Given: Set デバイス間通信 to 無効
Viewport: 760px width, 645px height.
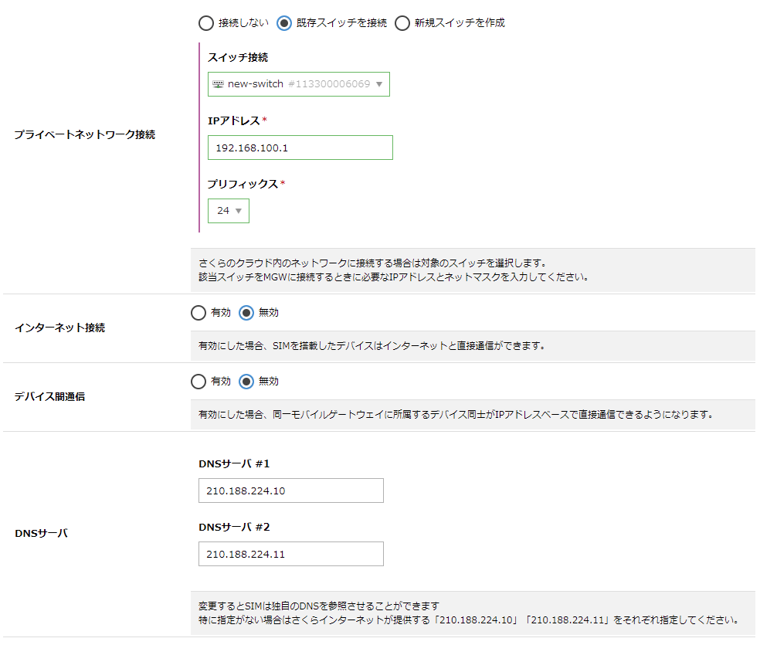Looking at the screenshot, I should [246, 382].
